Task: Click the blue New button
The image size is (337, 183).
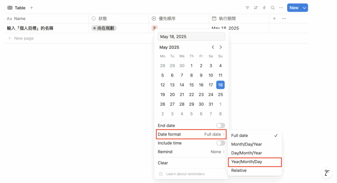Action: click(x=294, y=8)
